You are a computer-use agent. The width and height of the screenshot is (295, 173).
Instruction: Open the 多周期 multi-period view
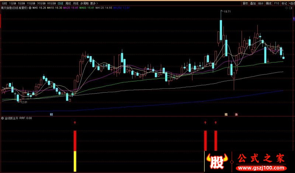click(x=84, y=3)
